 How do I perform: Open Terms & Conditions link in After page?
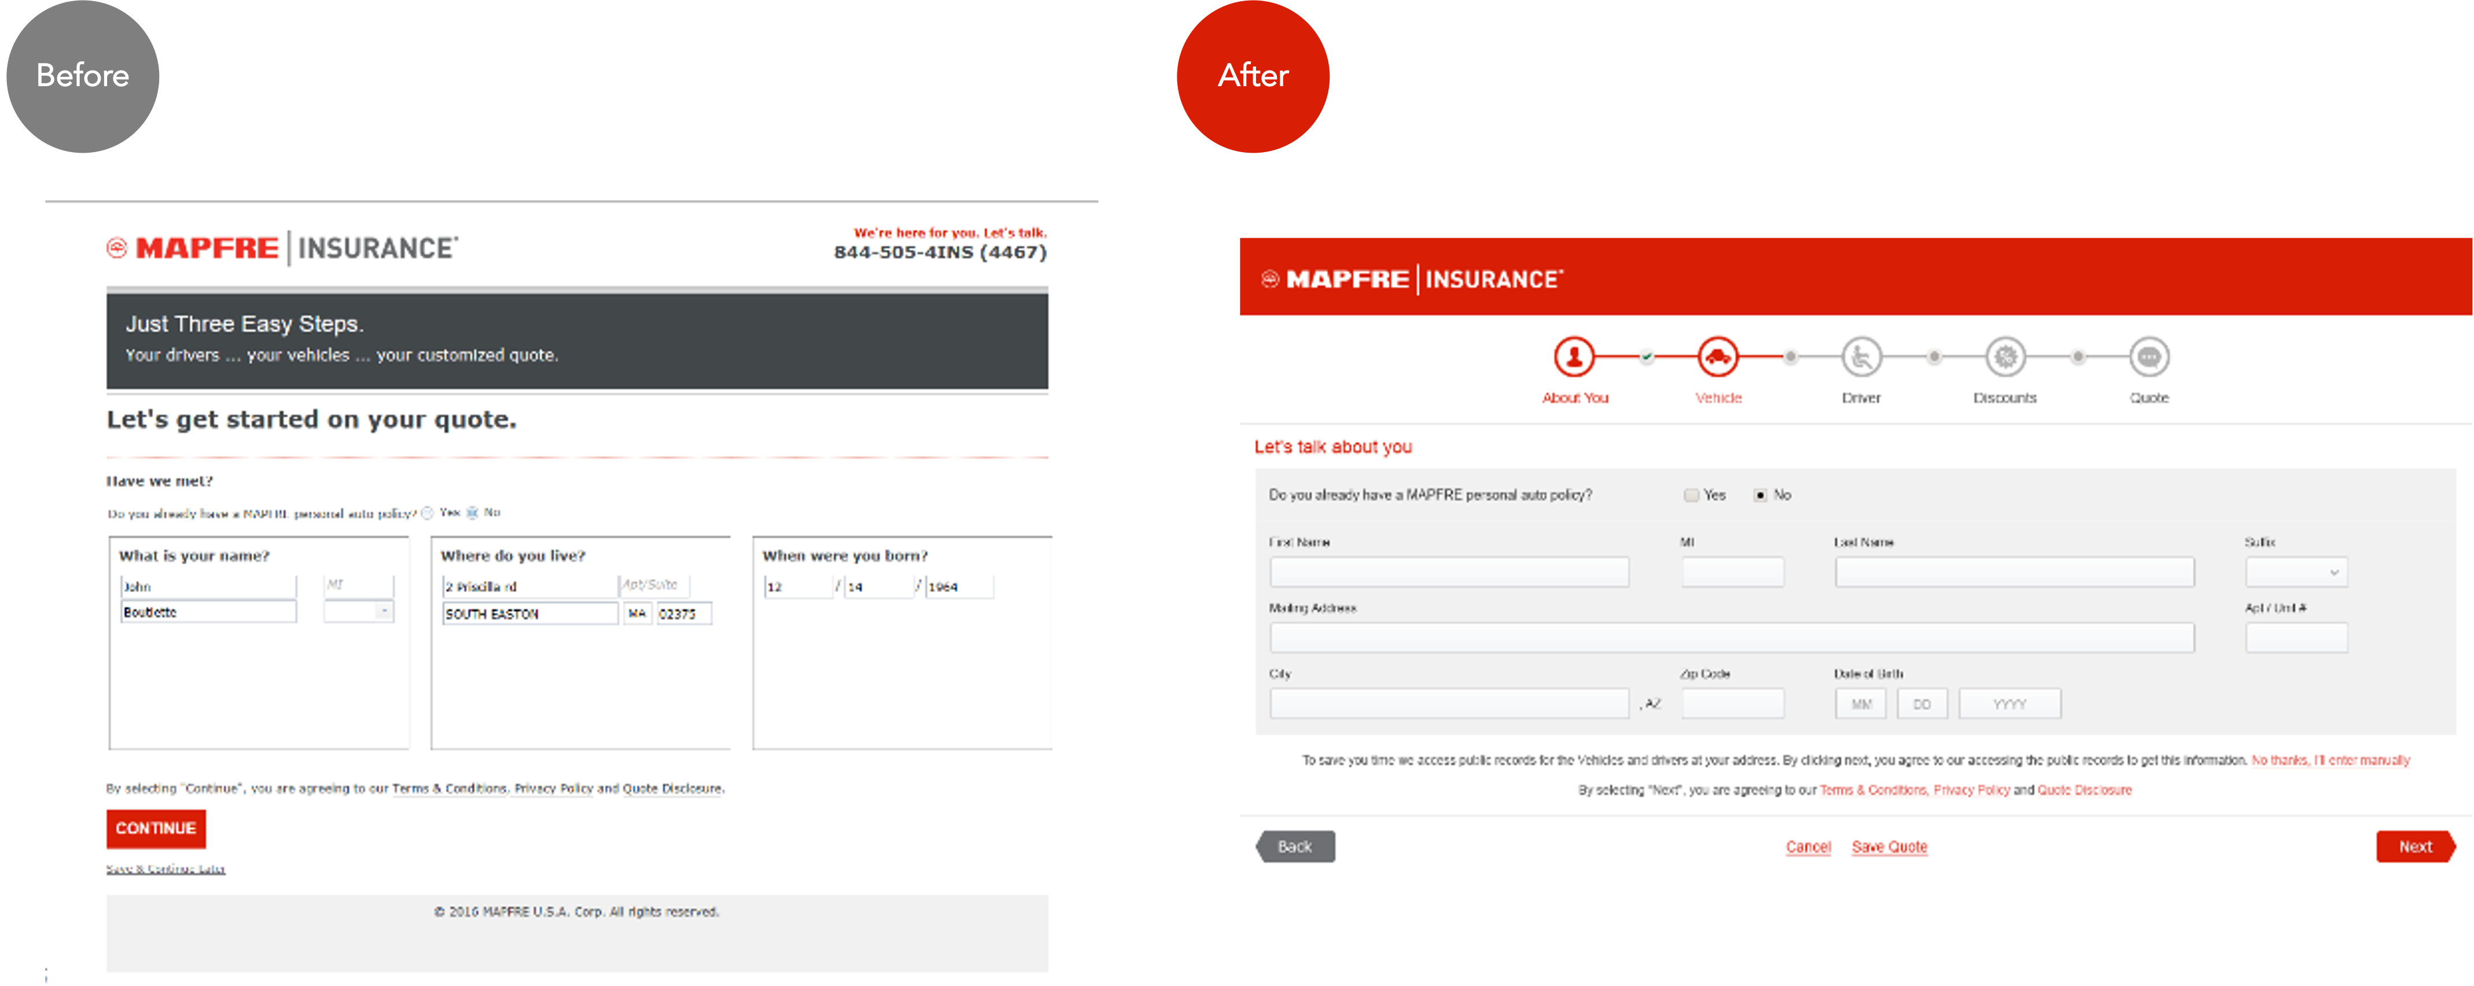tap(1873, 790)
